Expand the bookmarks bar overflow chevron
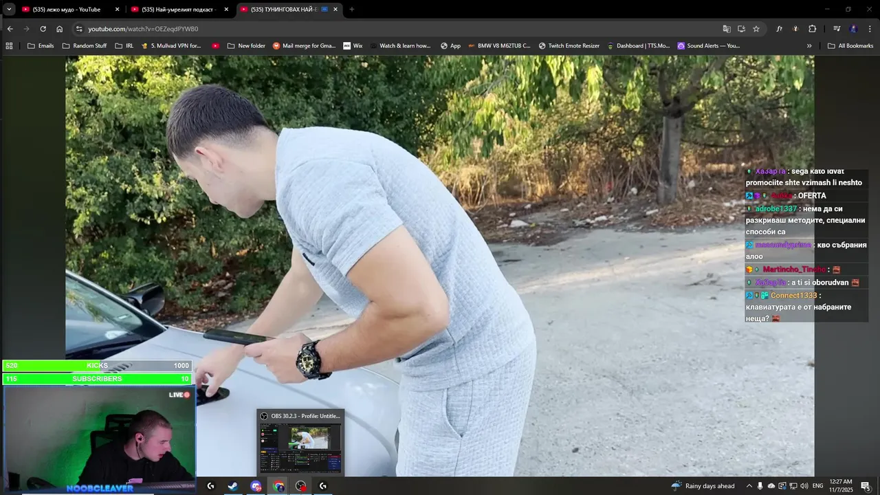The height and width of the screenshot is (495, 880). [x=809, y=46]
